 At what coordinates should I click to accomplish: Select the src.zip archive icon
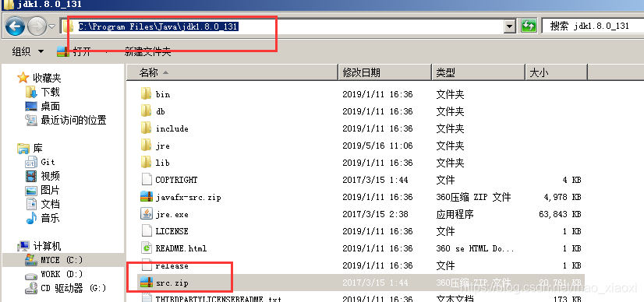[x=147, y=283]
